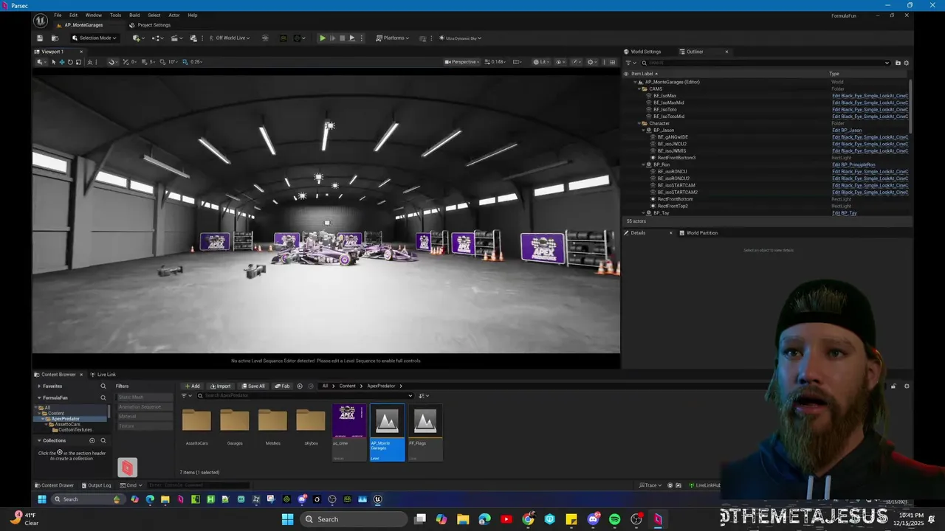Open the Platforms dropdown

pyautogui.click(x=393, y=38)
